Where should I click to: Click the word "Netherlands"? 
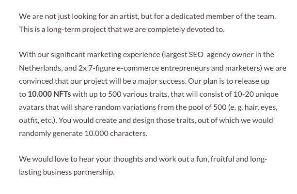[x=40, y=68]
